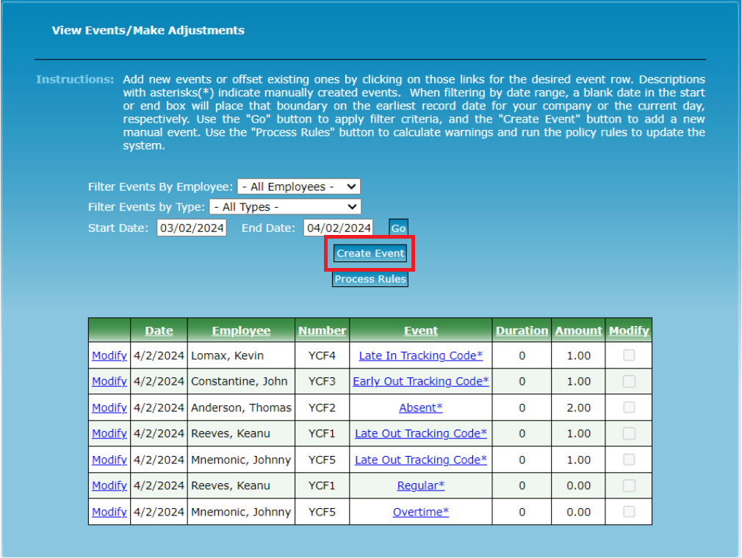Viewport: 742px width, 558px height.
Task: Open Modify link for Mnemonic Late Out row
Action: [x=109, y=460]
